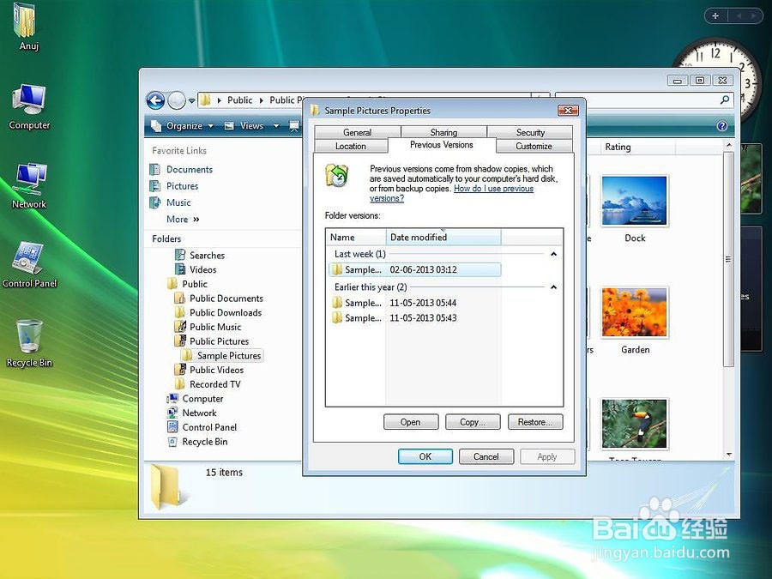Click Cancel in properties dialog
Screen dimensions: 772x579
click(x=486, y=456)
